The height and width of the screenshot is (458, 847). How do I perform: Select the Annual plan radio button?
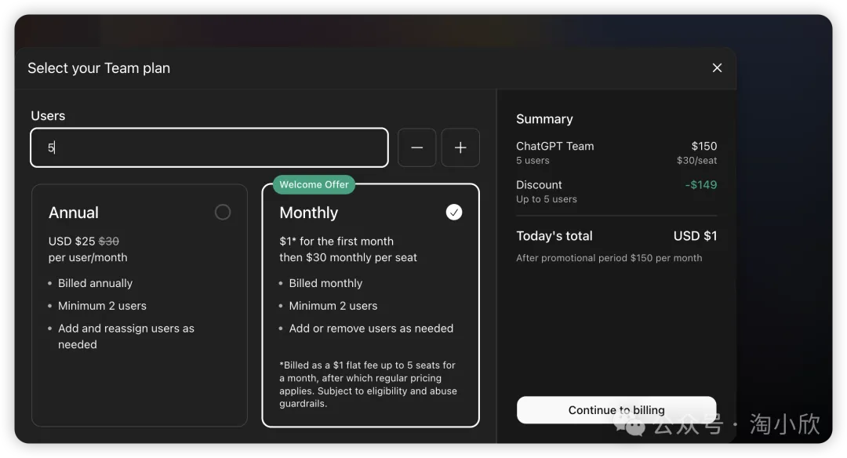(x=223, y=213)
